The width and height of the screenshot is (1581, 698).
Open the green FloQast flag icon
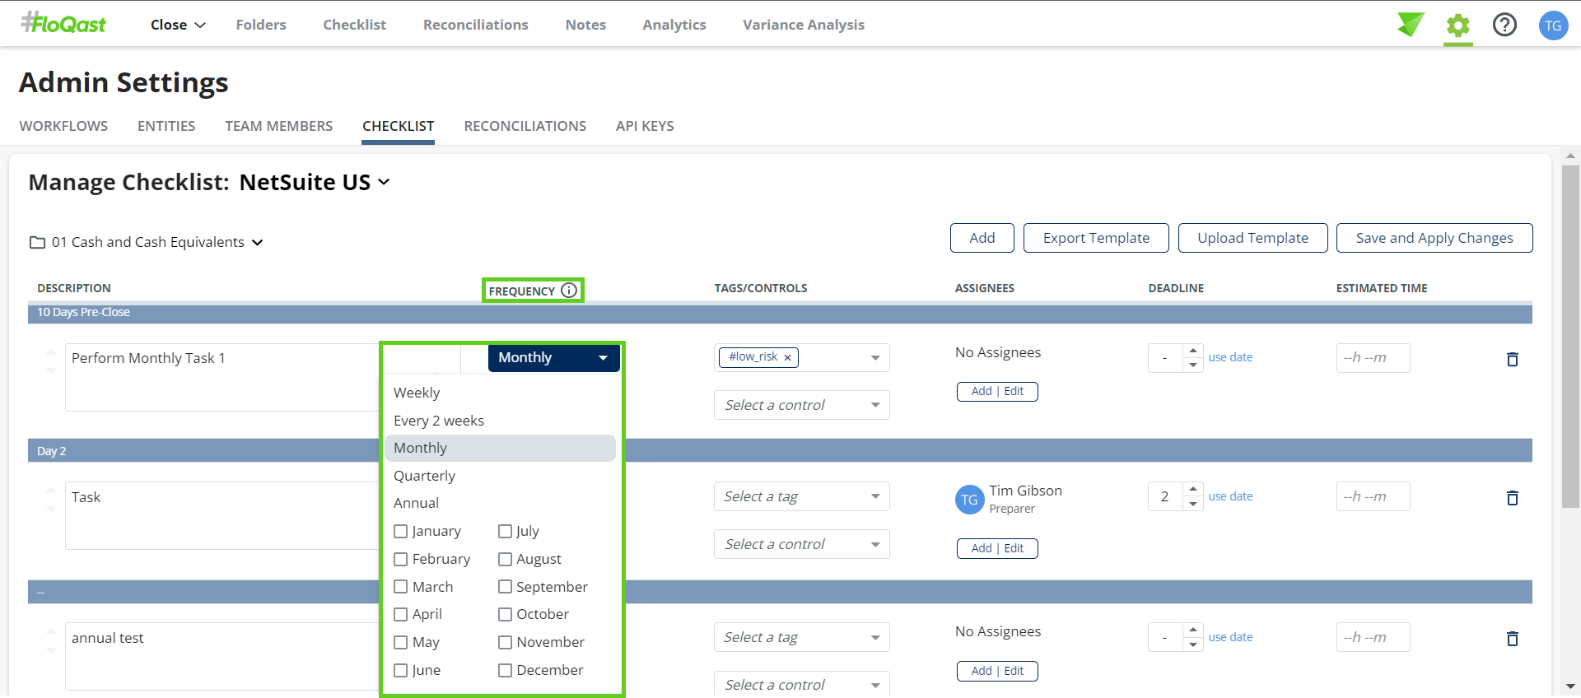[x=1410, y=25]
